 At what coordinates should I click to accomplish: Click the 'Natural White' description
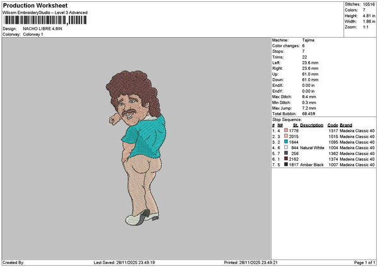[312, 148]
